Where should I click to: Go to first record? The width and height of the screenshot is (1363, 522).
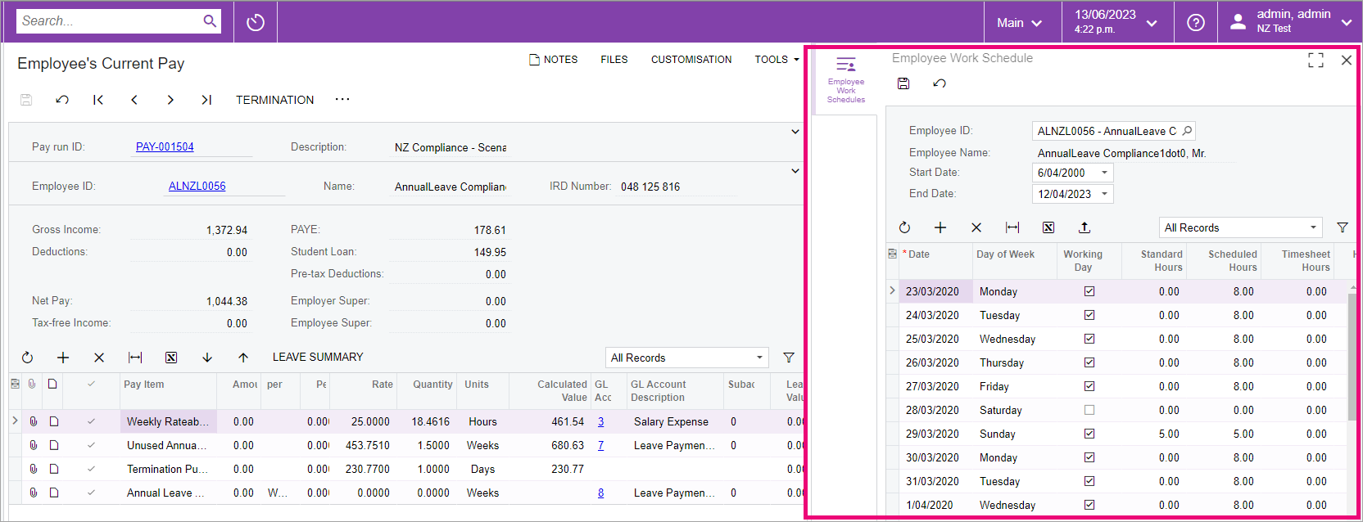click(98, 100)
